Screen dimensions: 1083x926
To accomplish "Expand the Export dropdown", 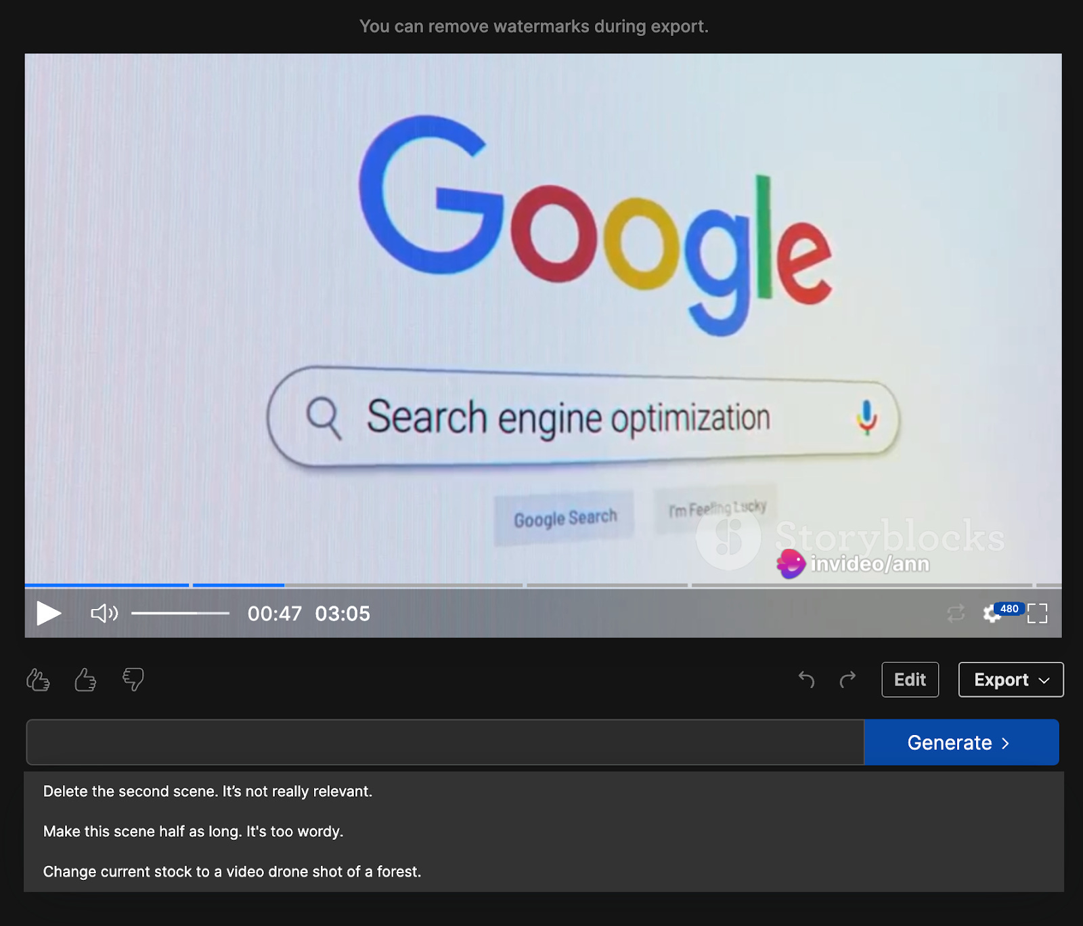I will point(1011,679).
